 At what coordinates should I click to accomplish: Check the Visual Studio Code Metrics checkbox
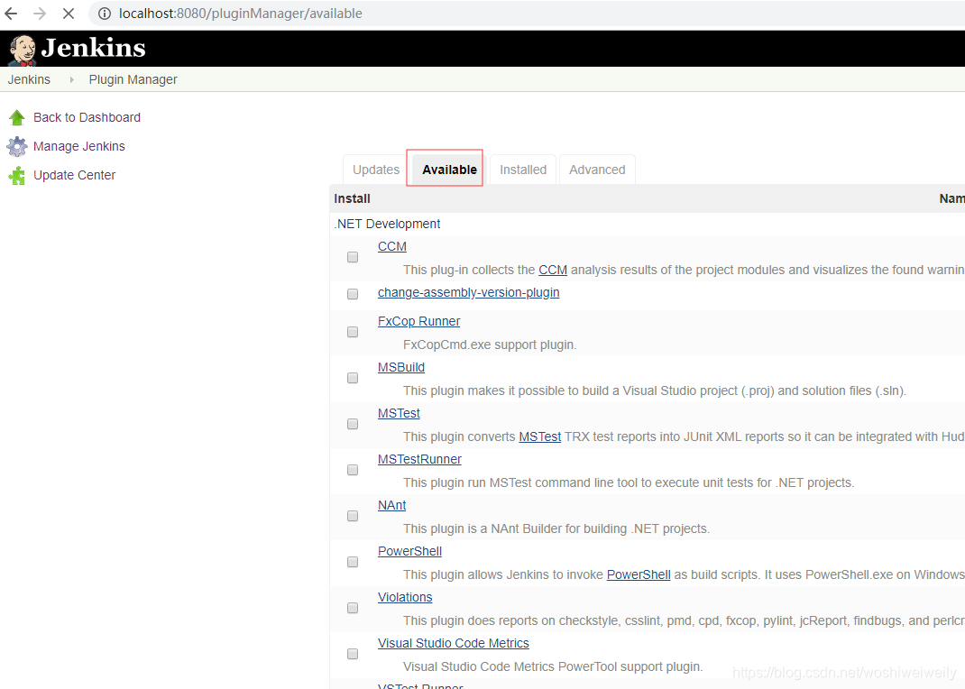(x=353, y=654)
